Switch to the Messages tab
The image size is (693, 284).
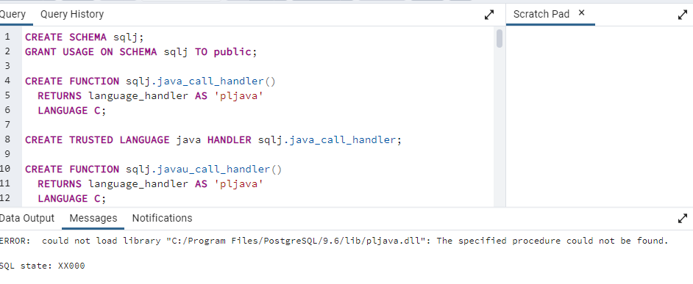[93, 218]
